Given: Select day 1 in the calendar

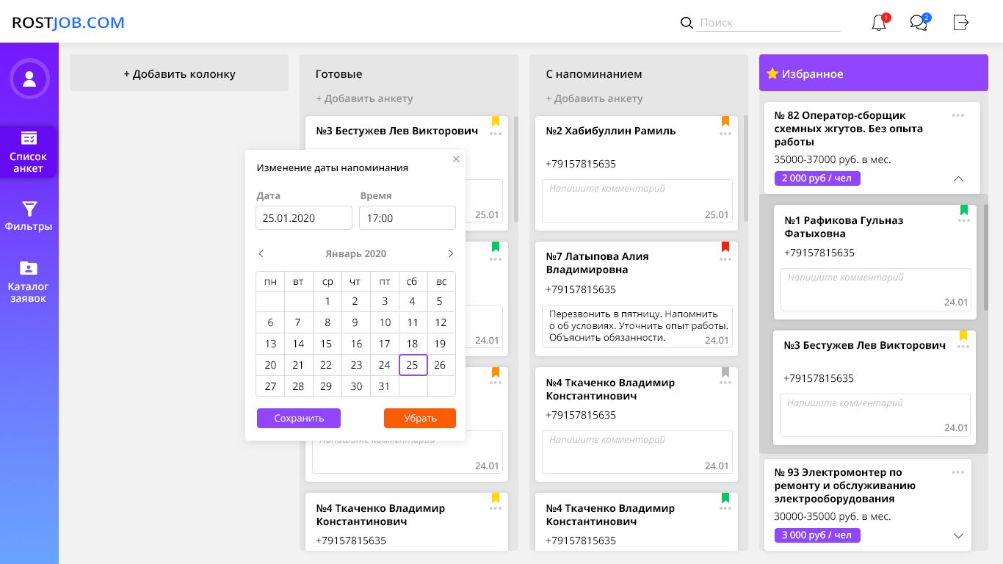Looking at the screenshot, I should [x=327, y=301].
